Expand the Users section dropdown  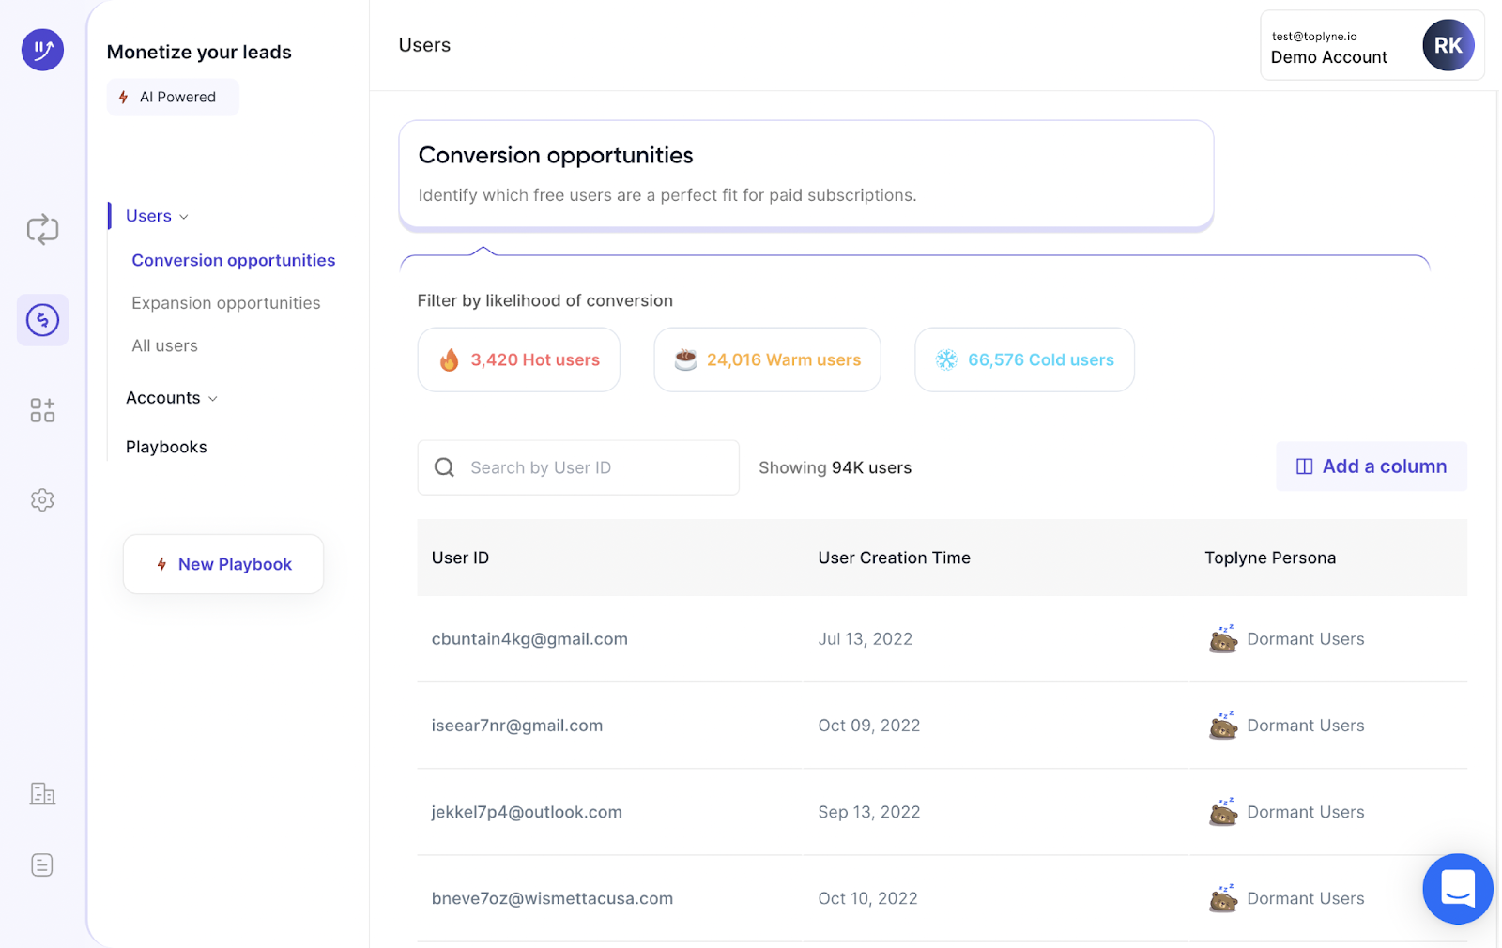(x=186, y=216)
